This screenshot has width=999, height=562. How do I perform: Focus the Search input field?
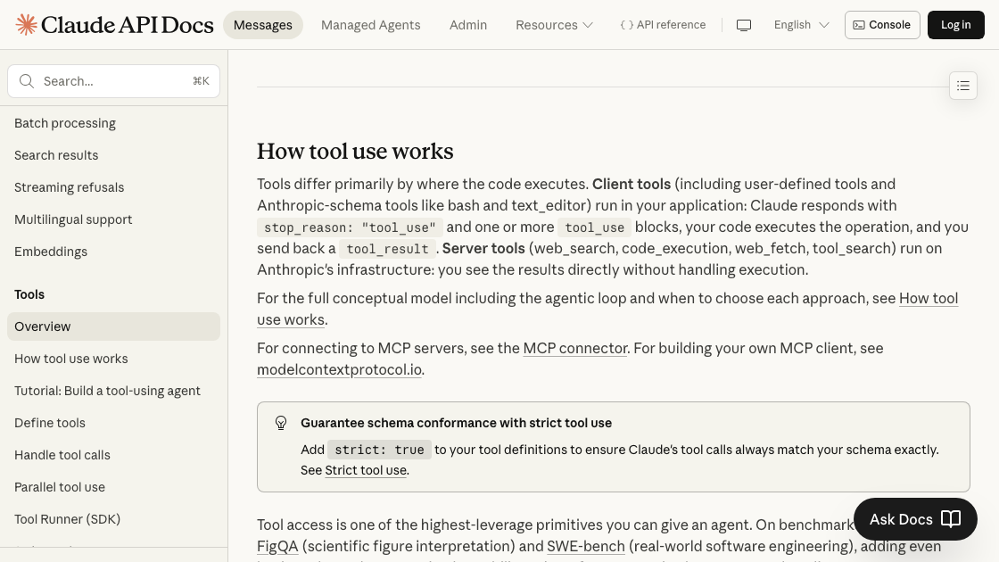[113, 81]
